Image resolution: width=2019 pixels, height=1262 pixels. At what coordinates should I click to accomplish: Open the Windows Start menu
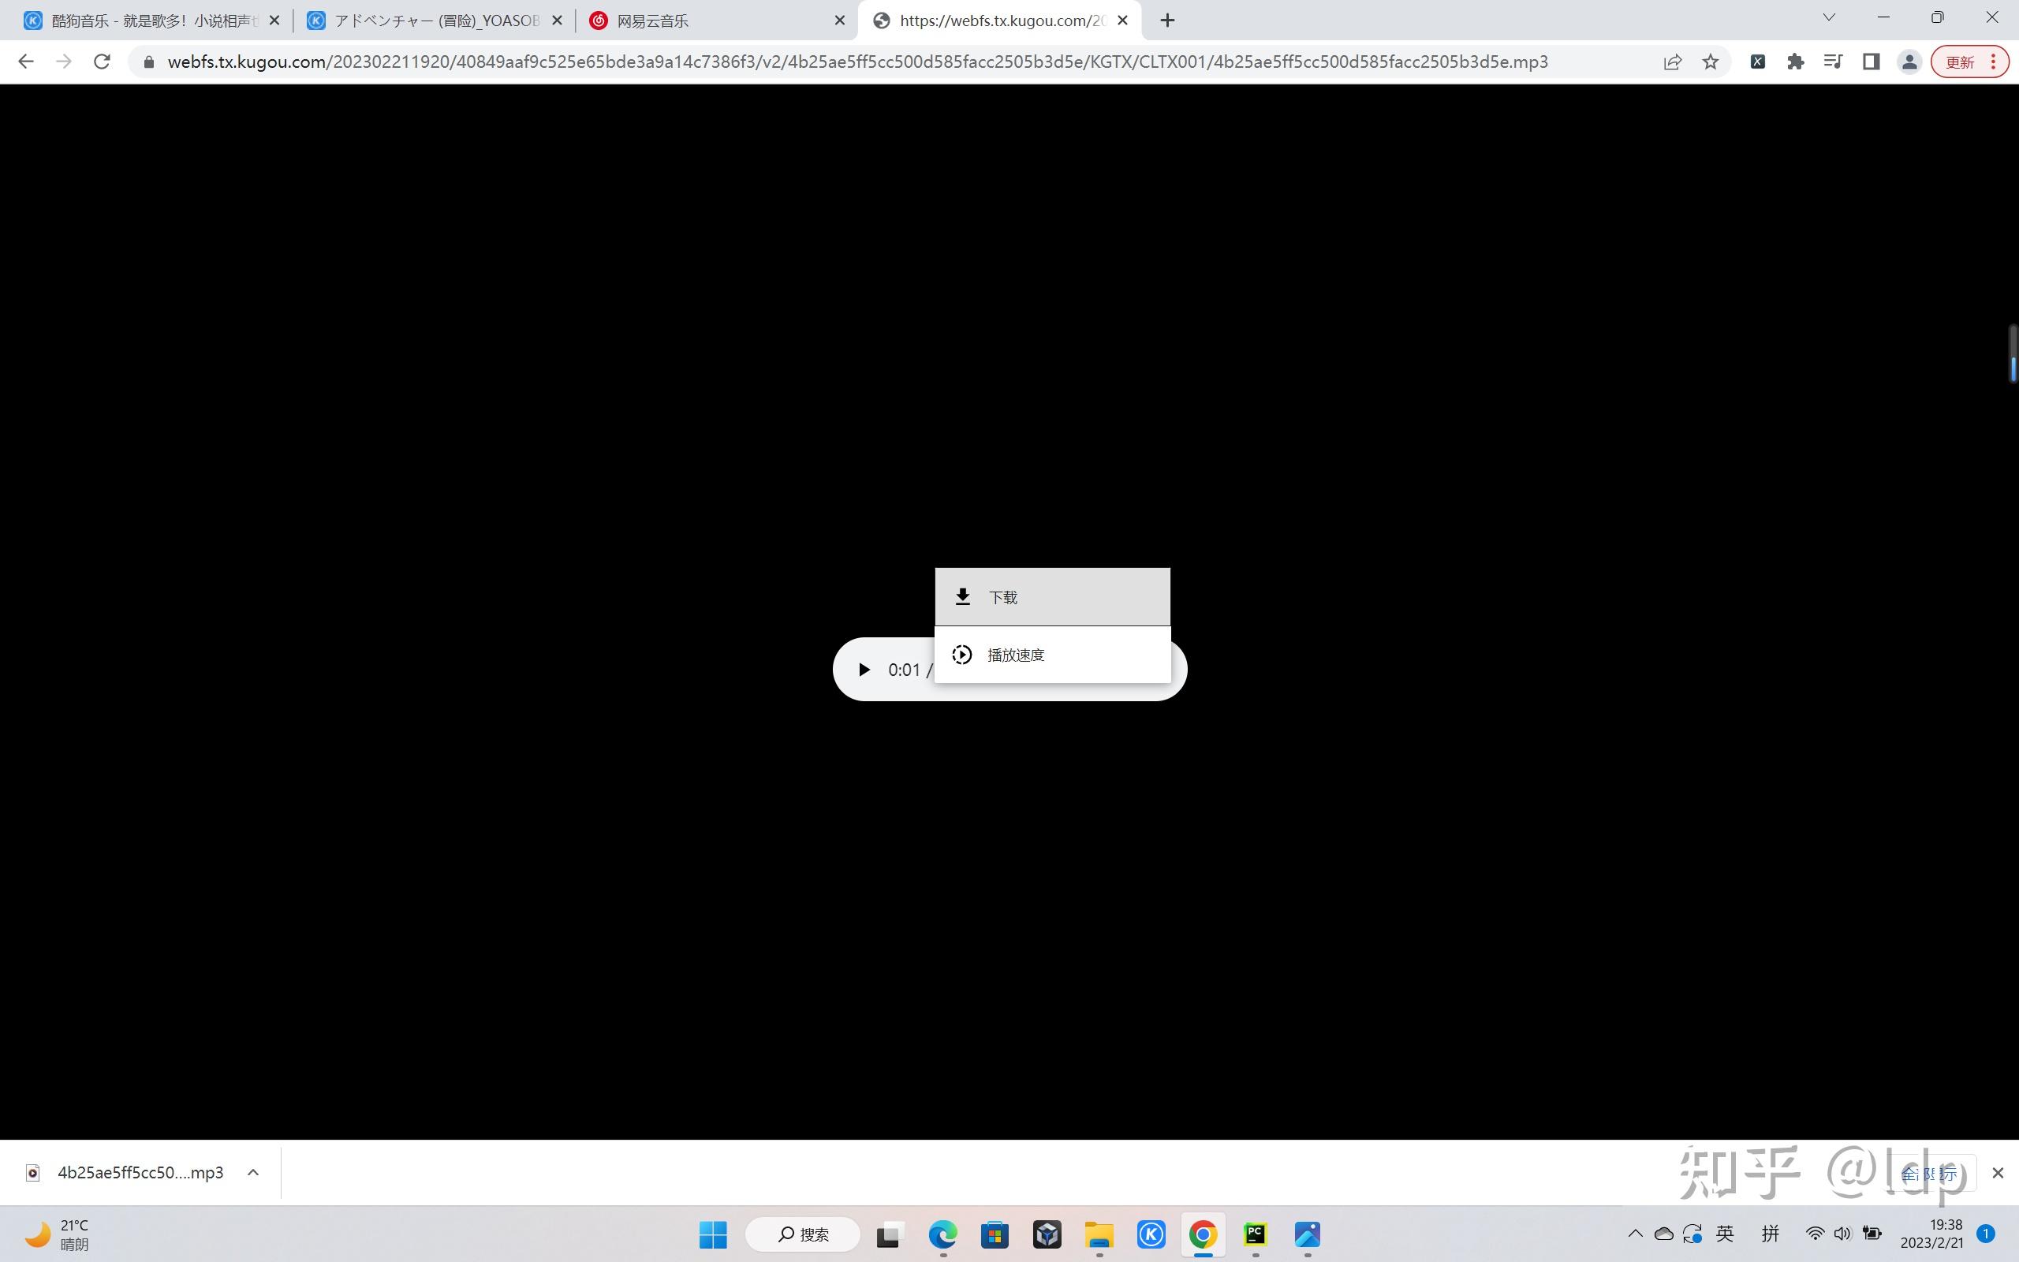point(712,1234)
